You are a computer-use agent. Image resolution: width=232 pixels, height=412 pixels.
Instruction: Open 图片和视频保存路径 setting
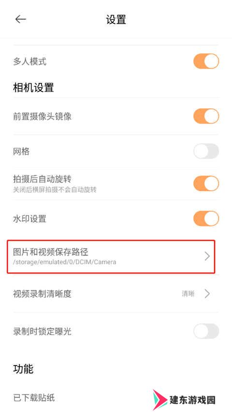pos(111,256)
